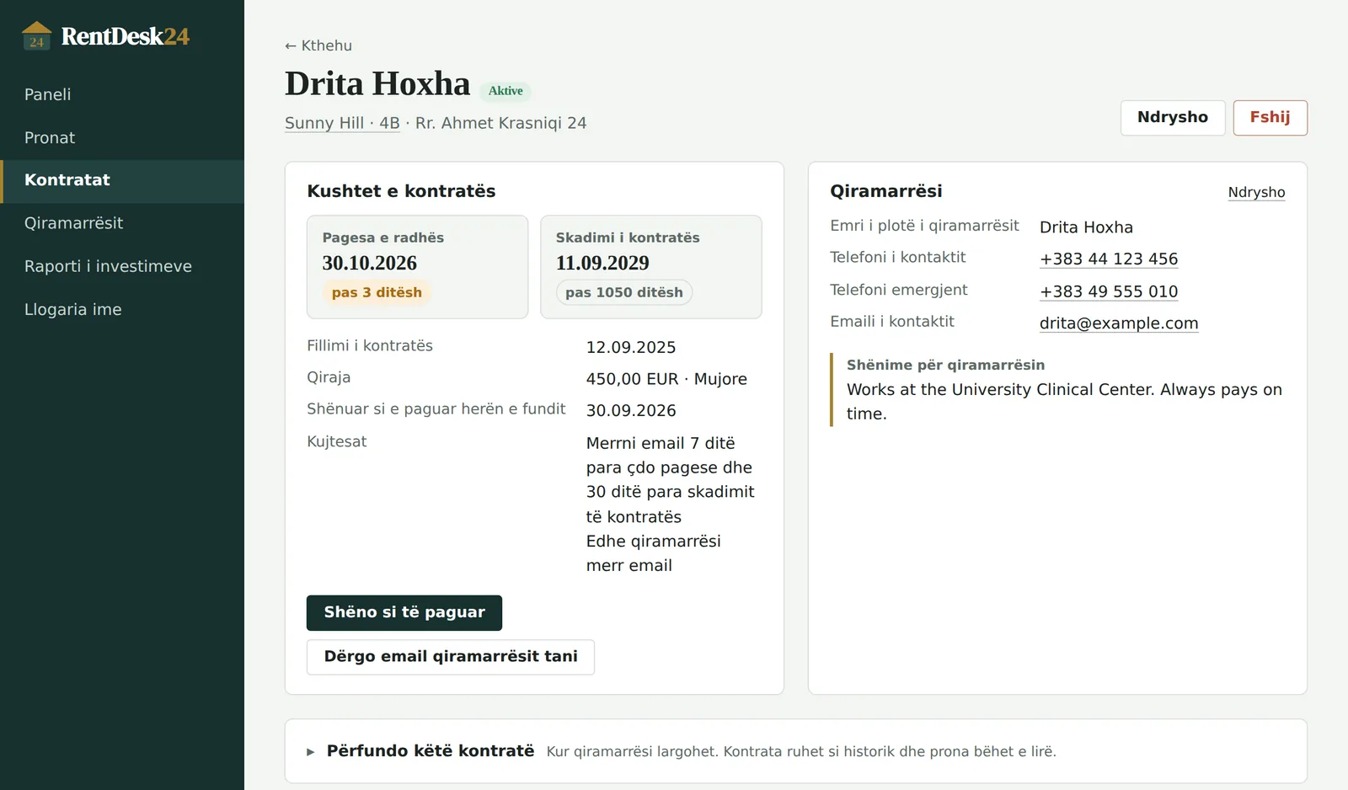Click Dërgo email qiramarrësit tani button
Screen dimensions: 1348x790
(x=451, y=657)
